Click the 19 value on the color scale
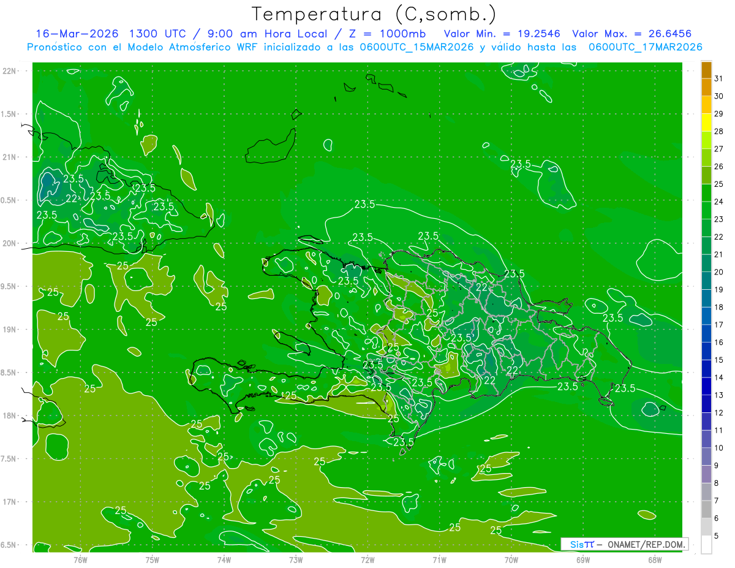Screen dimensions: 735x568 pos(719,290)
